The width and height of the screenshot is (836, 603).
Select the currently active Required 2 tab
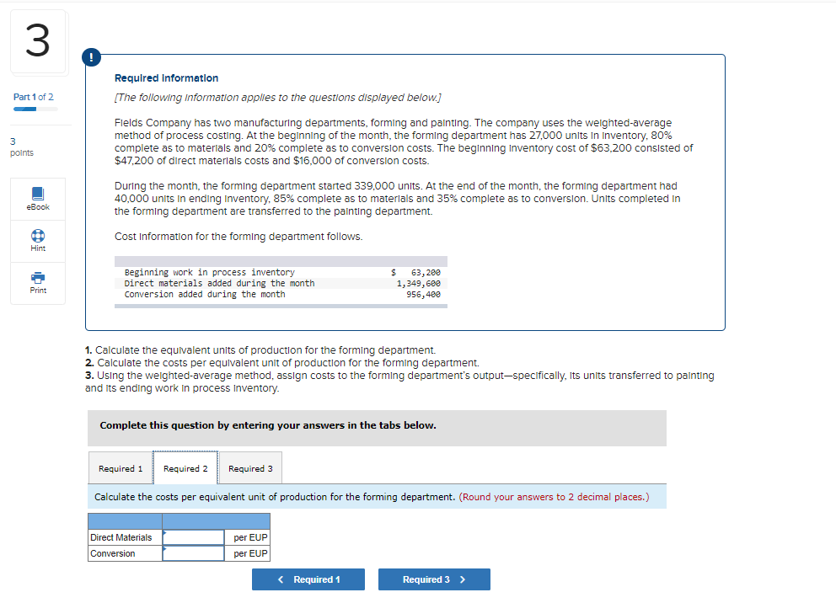pos(185,467)
